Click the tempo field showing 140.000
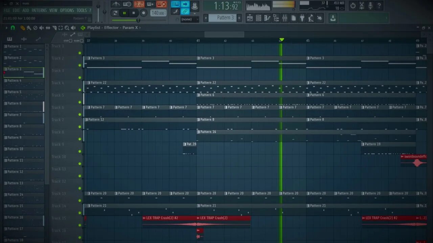This screenshot has height=243, width=433. tap(158, 13)
